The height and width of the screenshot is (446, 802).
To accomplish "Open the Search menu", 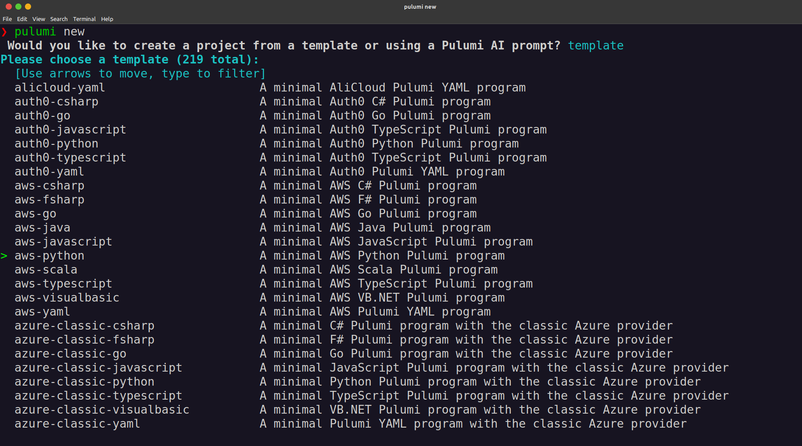I will pyautogui.click(x=59, y=19).
